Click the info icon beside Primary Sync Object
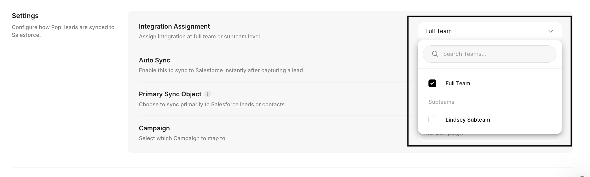590x177 pixels. (x=208, y=94)
